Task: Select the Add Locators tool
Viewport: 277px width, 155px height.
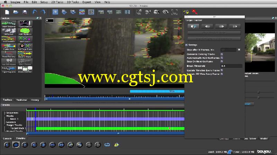Action: tap(25, 39)
